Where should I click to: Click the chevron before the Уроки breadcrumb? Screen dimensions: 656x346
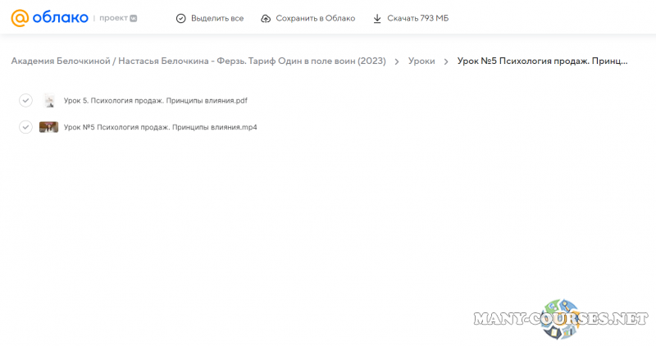click(x=397, y=61)
